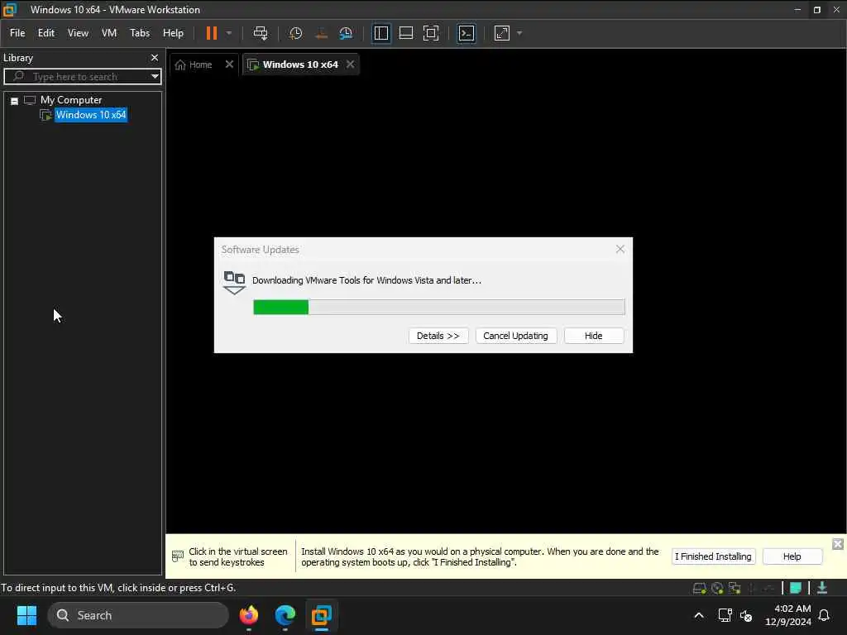Open the notifications bell icon
Screen dimensions: 847x635
[825, 615]
